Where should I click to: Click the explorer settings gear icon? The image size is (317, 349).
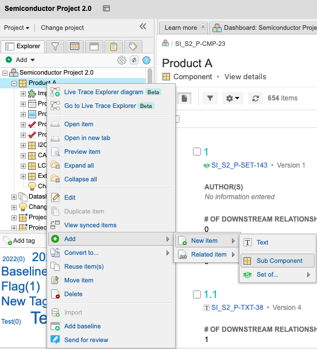pyautogui.click(x=122, y=60)
